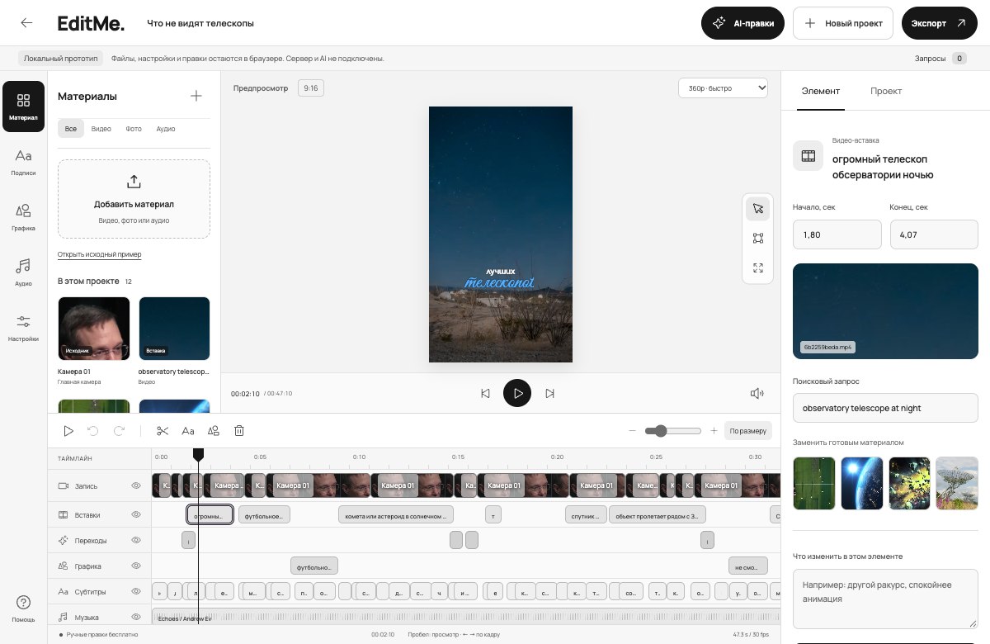Image resolution: width=990 pixels, height=644 pixels.
Task: Open the Подписи sidebar panel
Action: click(x=23, y=162)
